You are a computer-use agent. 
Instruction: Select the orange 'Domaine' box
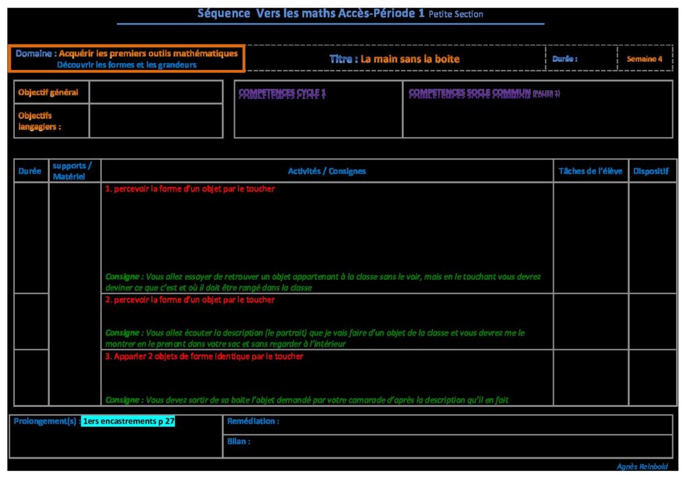coord(126,59)
